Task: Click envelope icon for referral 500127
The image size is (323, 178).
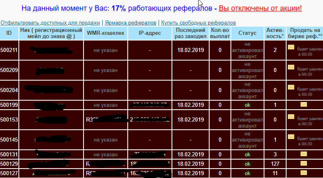Action: tap(304, 173)
